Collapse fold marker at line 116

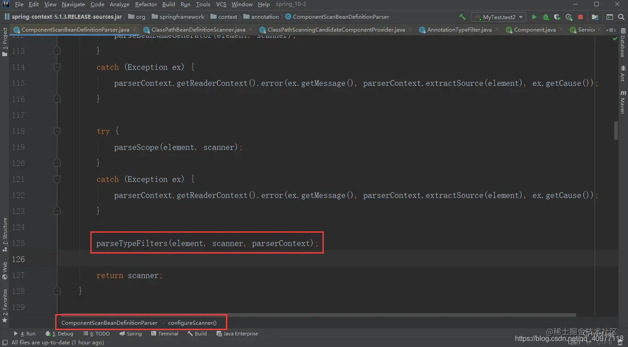(x=57, y=99)
